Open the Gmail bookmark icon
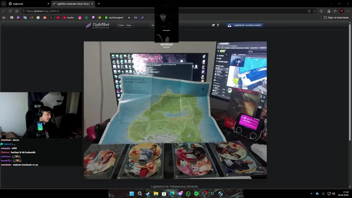352x198 pixels. point(31,18)
